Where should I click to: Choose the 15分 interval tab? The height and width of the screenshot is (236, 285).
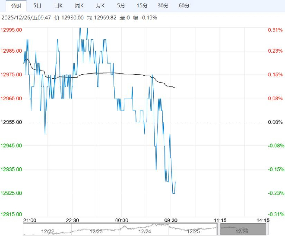pyautogui.click(x=142, y=6)
